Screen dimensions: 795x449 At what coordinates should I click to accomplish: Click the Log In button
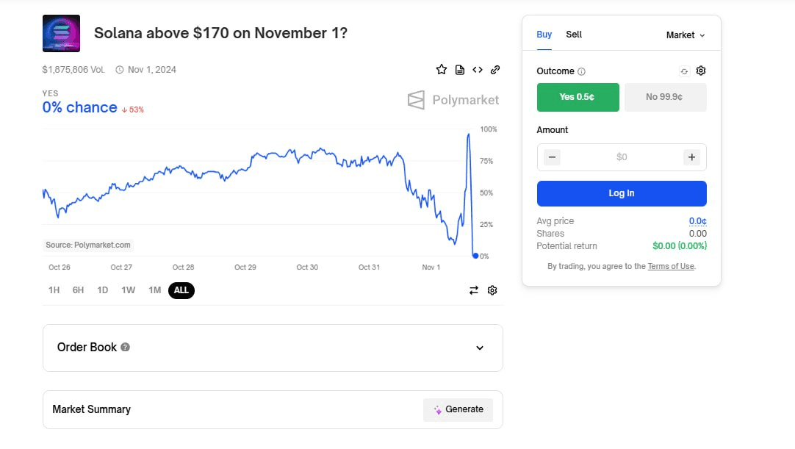coord(622,193)
